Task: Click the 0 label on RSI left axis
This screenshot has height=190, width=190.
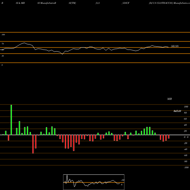Action: pyautogui.click(x=2, y=65)
